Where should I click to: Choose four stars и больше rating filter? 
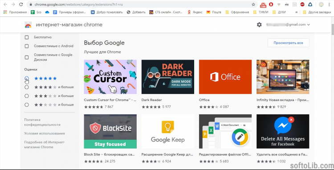(x=27, y=87)
